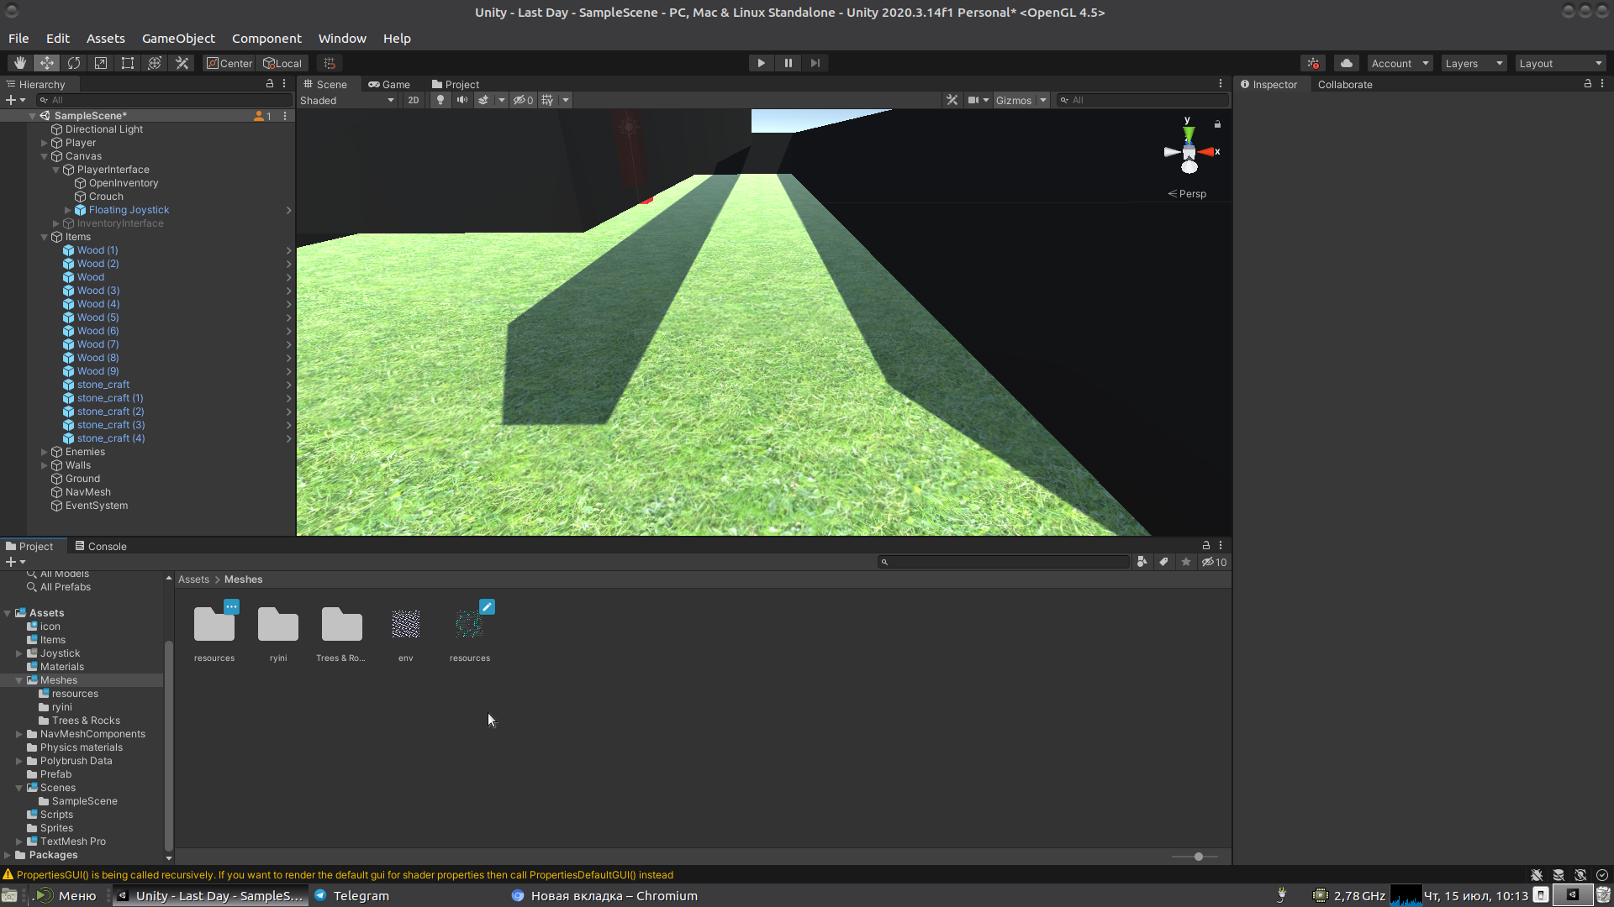
Task: Open the Collab bug icon
Action: coord(1313,63)
